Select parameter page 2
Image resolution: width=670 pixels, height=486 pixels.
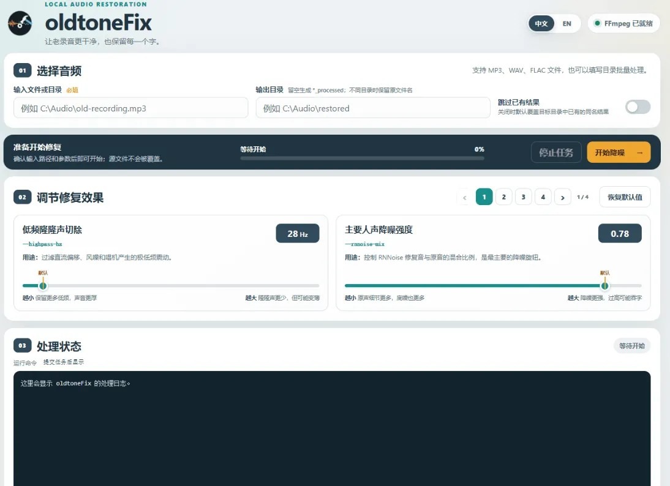coord(504,197)
